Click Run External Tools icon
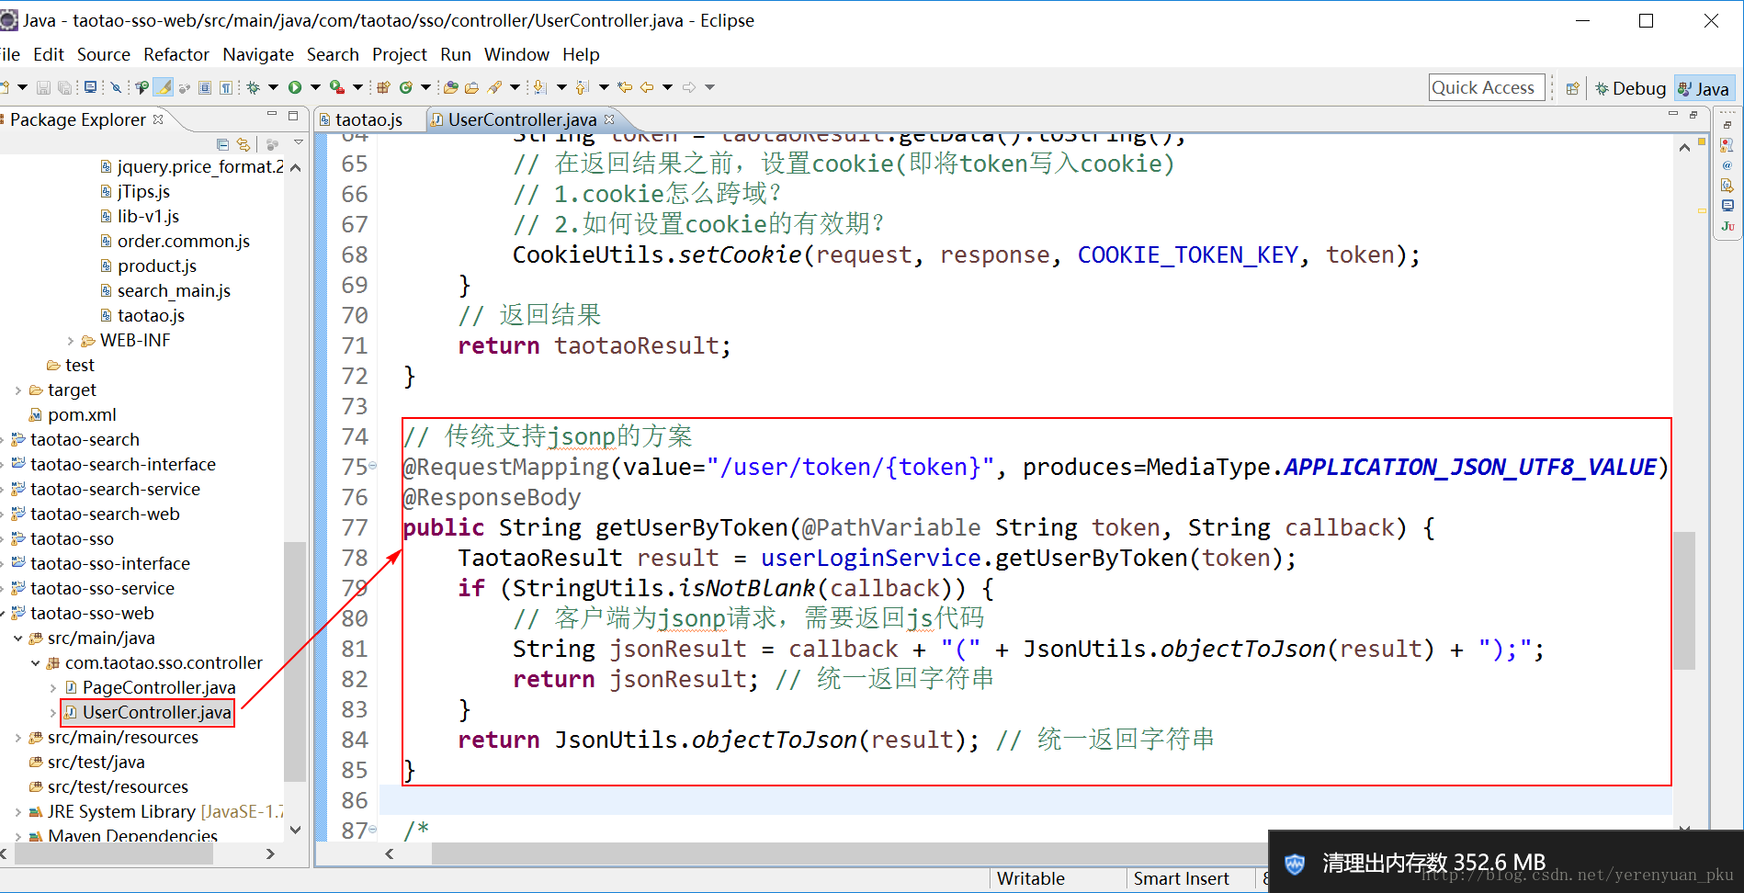 337,87
